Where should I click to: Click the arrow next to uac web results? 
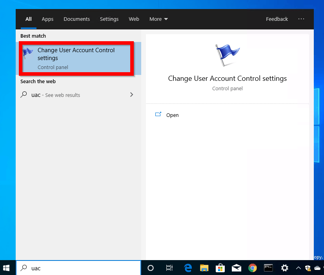tap(131, 95)
